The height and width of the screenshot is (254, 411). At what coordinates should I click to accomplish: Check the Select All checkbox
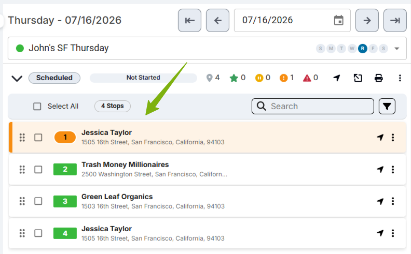click(37, 107)
